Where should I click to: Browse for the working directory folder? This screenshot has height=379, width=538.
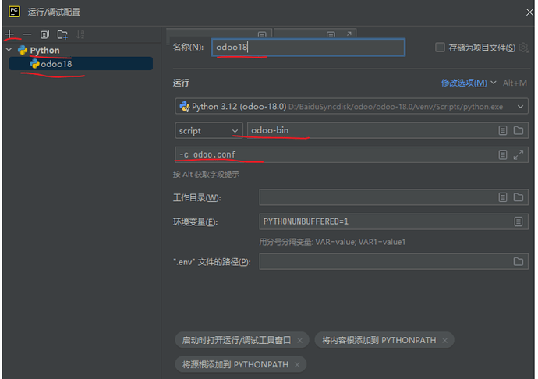[x=519, y=197]
